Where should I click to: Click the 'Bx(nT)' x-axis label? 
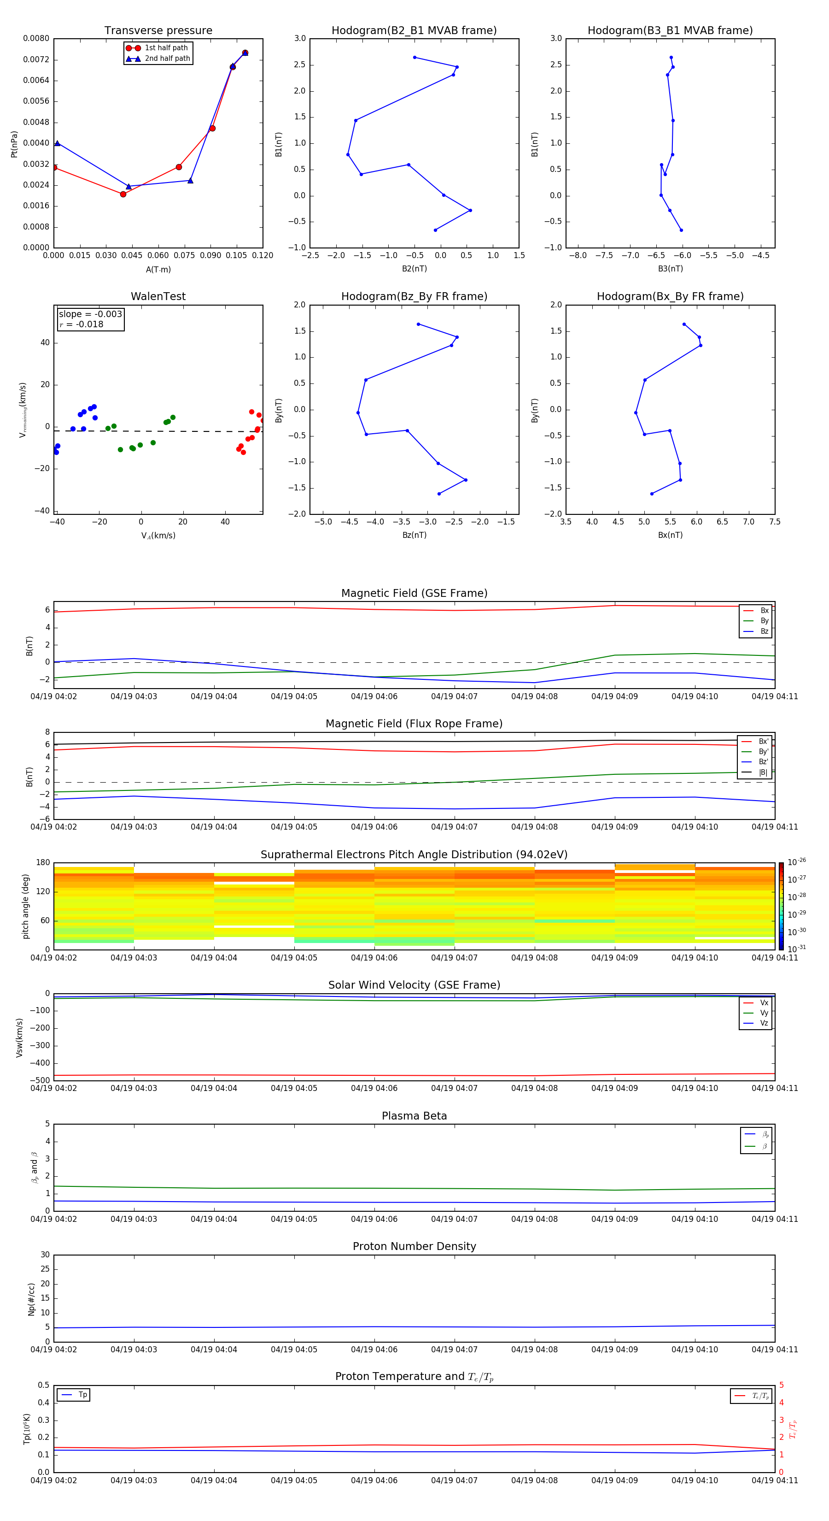[x=670, y=535]
